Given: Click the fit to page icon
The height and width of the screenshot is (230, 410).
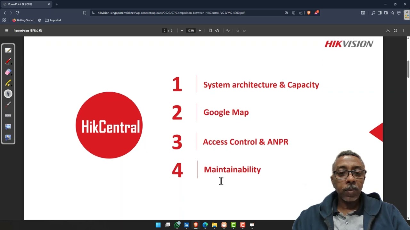Looking at the screenshot, I should click(210, 31).
